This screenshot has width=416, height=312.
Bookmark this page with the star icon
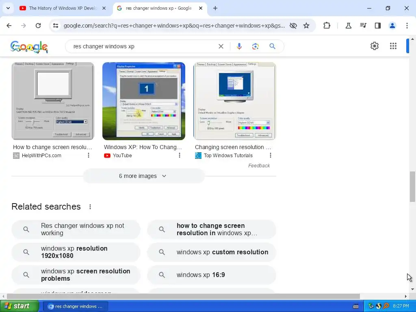306,26
